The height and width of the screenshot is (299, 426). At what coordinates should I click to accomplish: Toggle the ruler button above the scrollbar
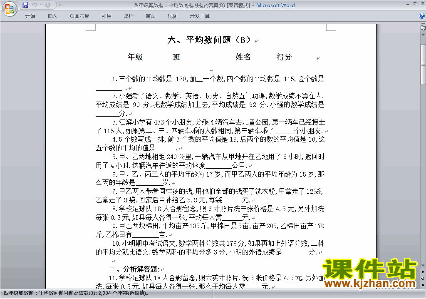(423, 28)
